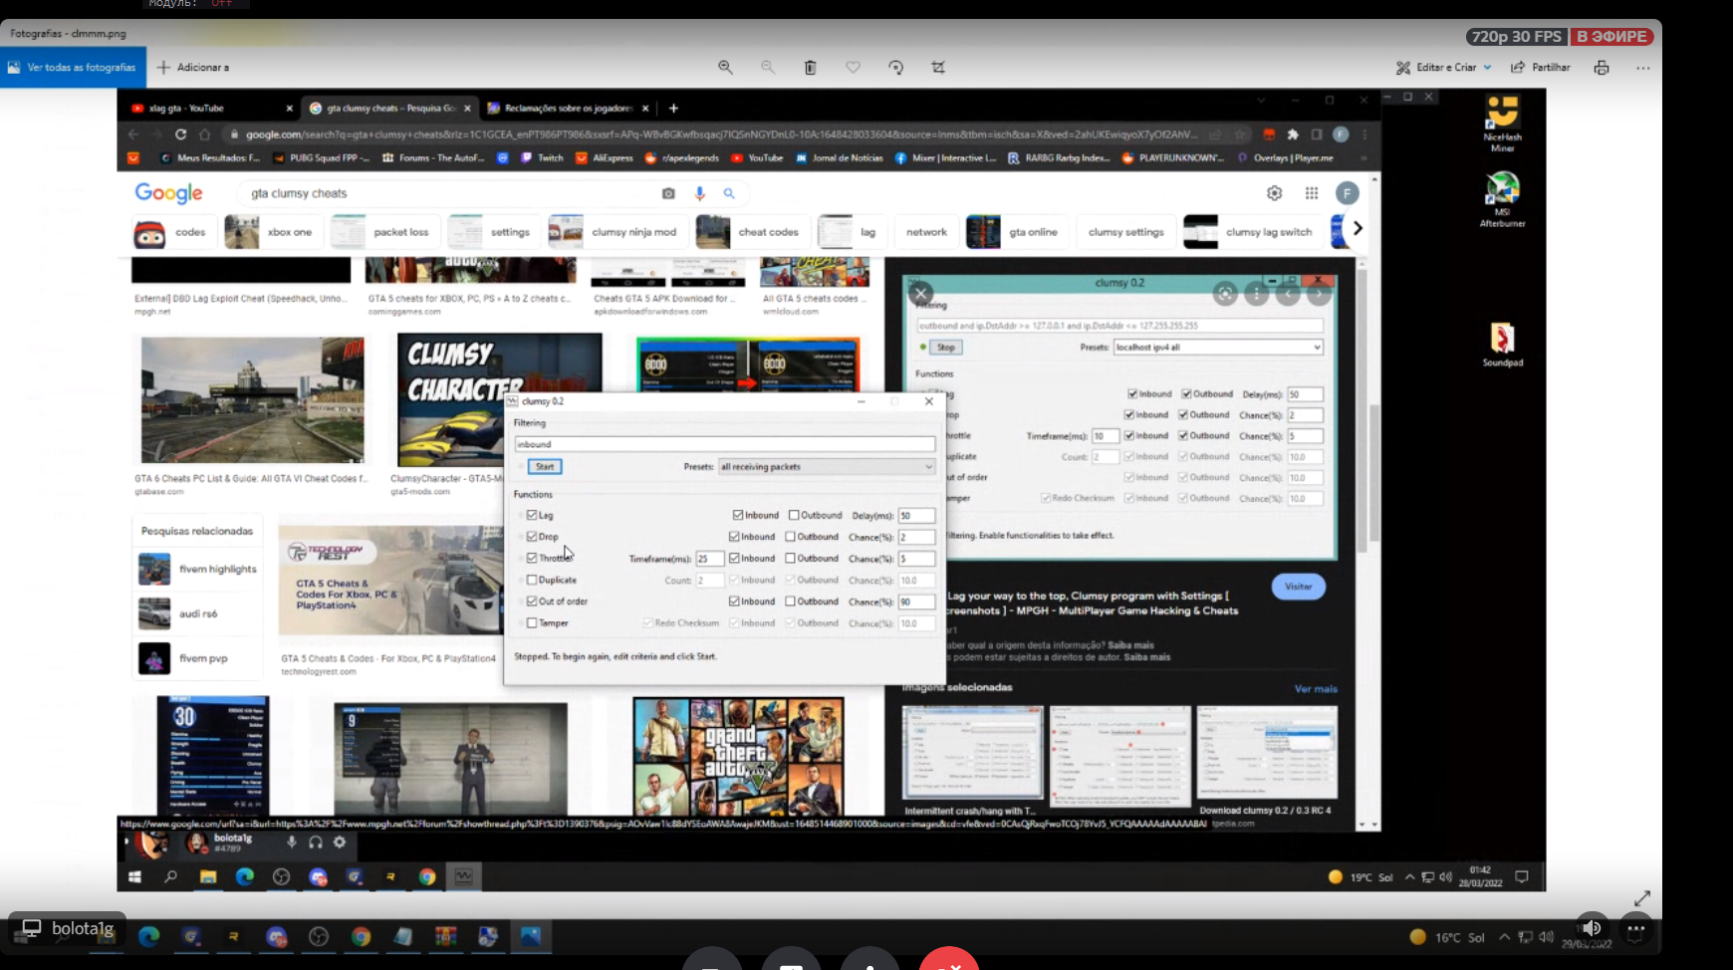Click the Google search magnifier icon
This screenshot has height=970, width=1733.
point(729,193)
